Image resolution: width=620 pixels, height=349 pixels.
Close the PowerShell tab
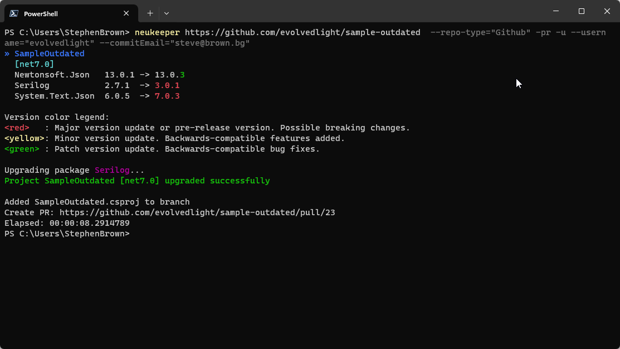coord(126,13)
